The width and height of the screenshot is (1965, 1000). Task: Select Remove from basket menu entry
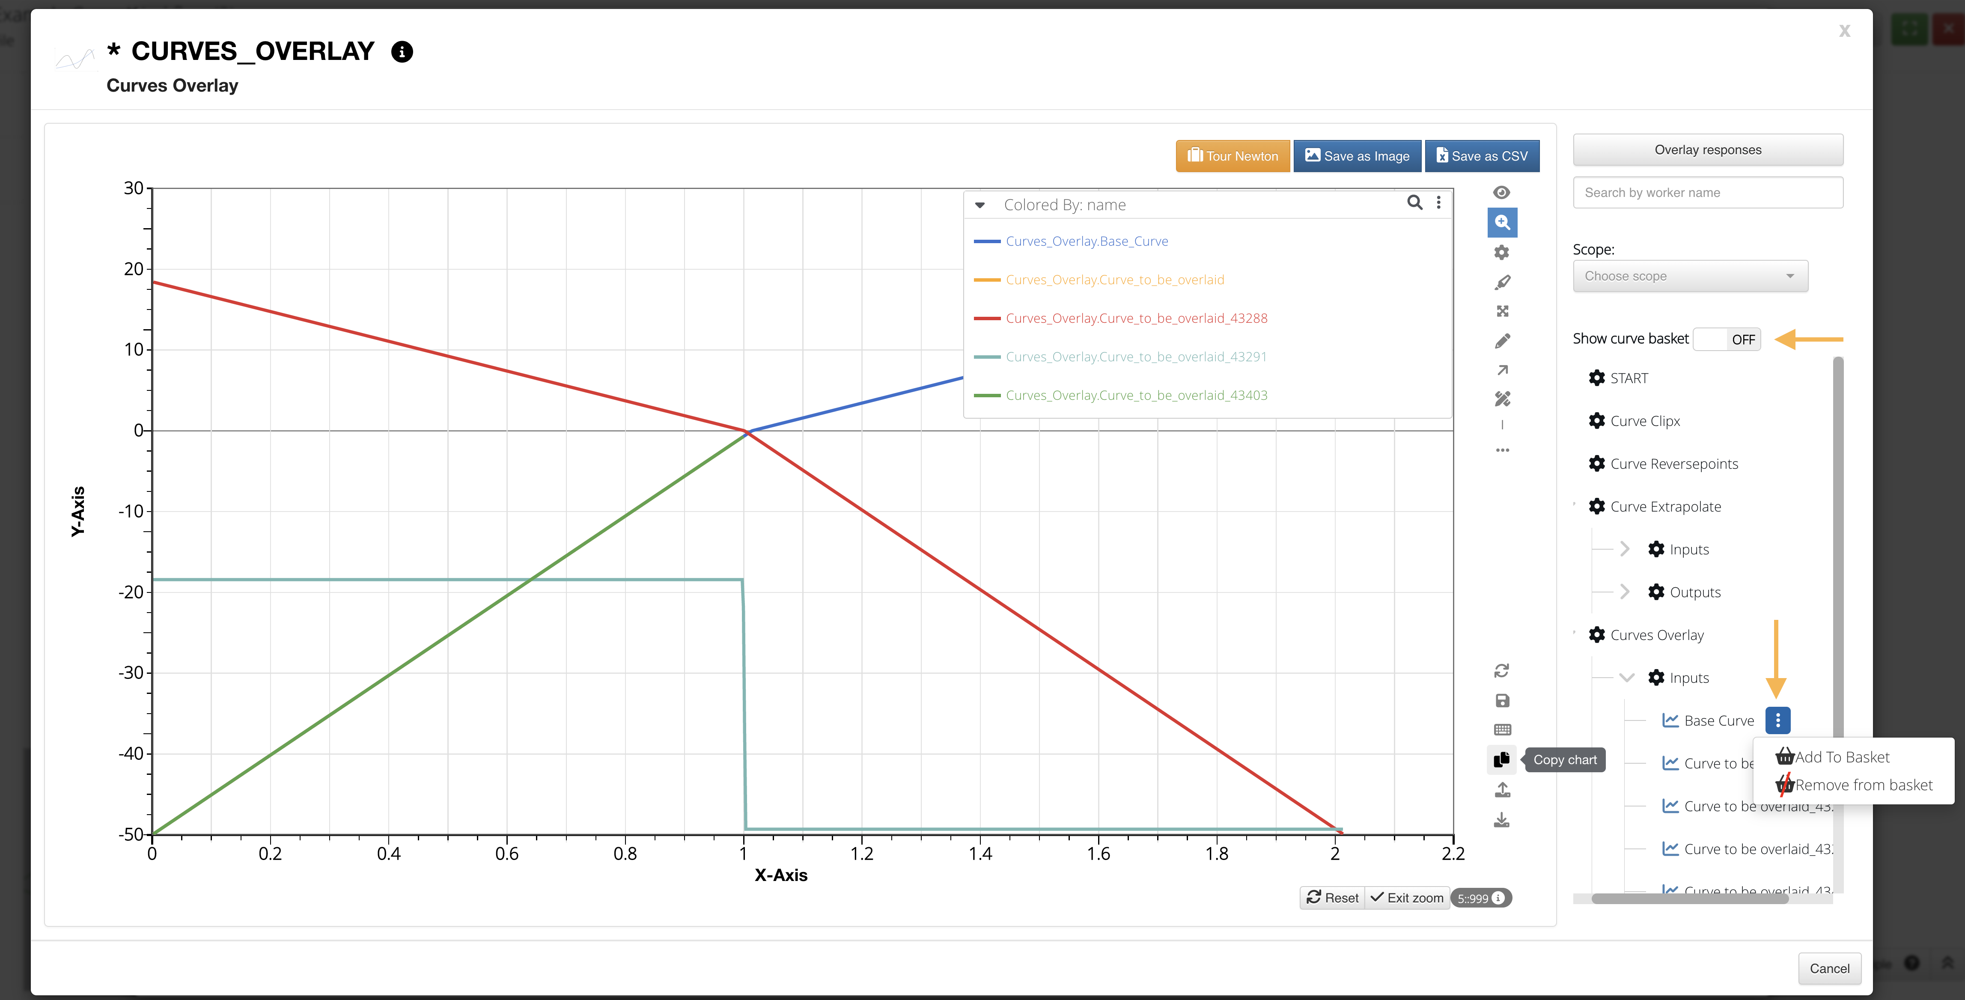point(1854,785)
